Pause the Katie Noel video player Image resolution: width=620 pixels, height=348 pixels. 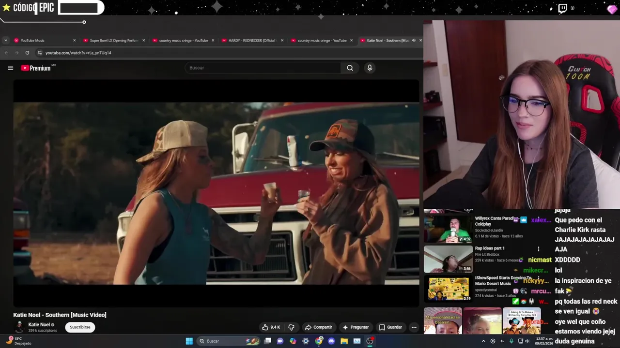pos(216,193)
